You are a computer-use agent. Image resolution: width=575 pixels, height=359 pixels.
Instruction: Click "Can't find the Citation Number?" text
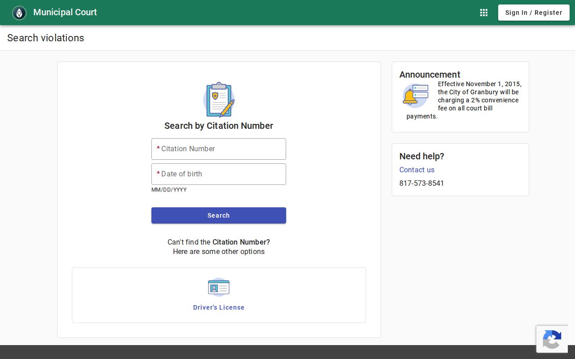pos(219,242)
